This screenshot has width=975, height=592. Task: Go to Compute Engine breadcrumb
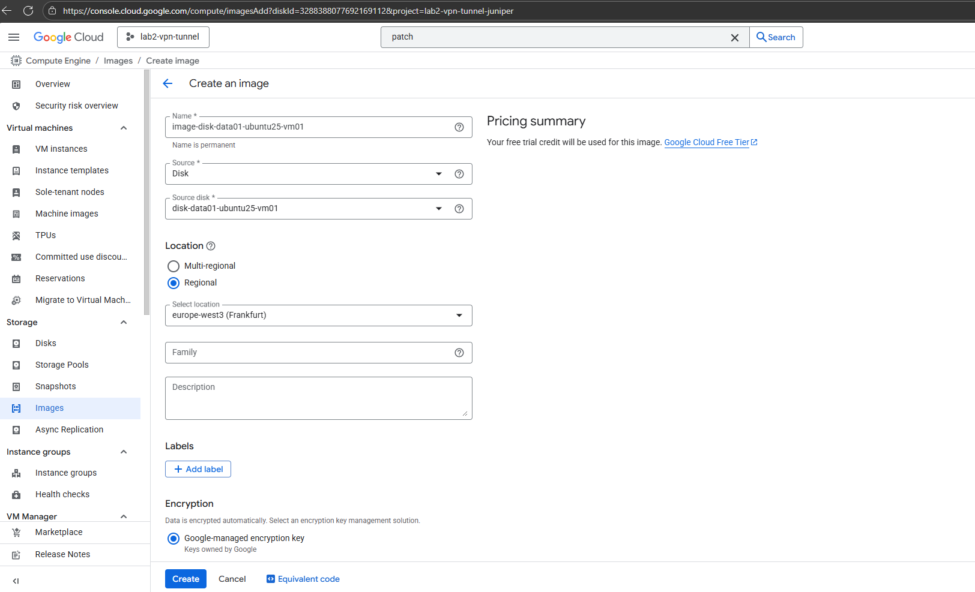point(58,61)
